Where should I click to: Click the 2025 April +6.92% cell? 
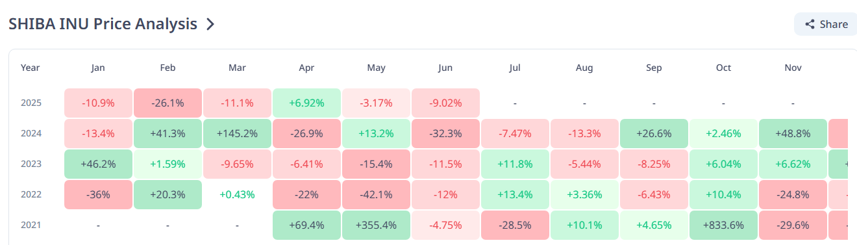point(307,103)
